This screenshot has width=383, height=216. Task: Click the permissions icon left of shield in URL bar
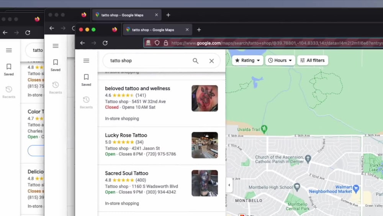[x=148, y=43]
